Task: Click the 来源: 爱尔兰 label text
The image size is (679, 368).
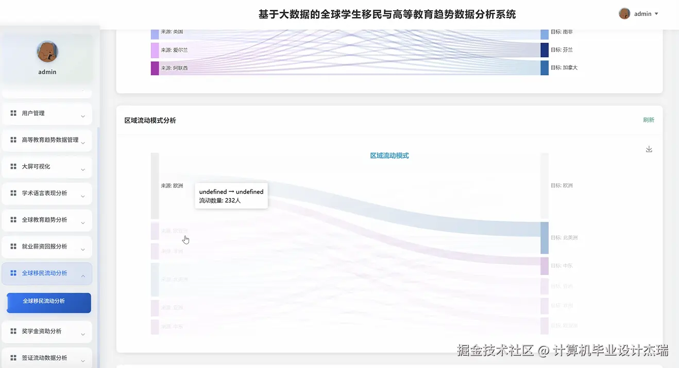Action: tap(174, 50)
